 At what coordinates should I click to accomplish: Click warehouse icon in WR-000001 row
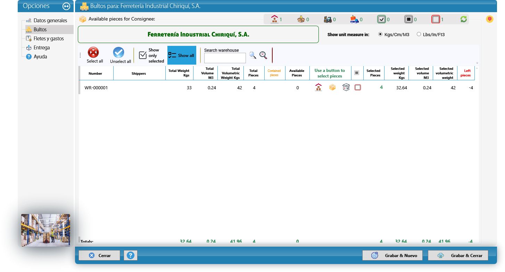318,88
